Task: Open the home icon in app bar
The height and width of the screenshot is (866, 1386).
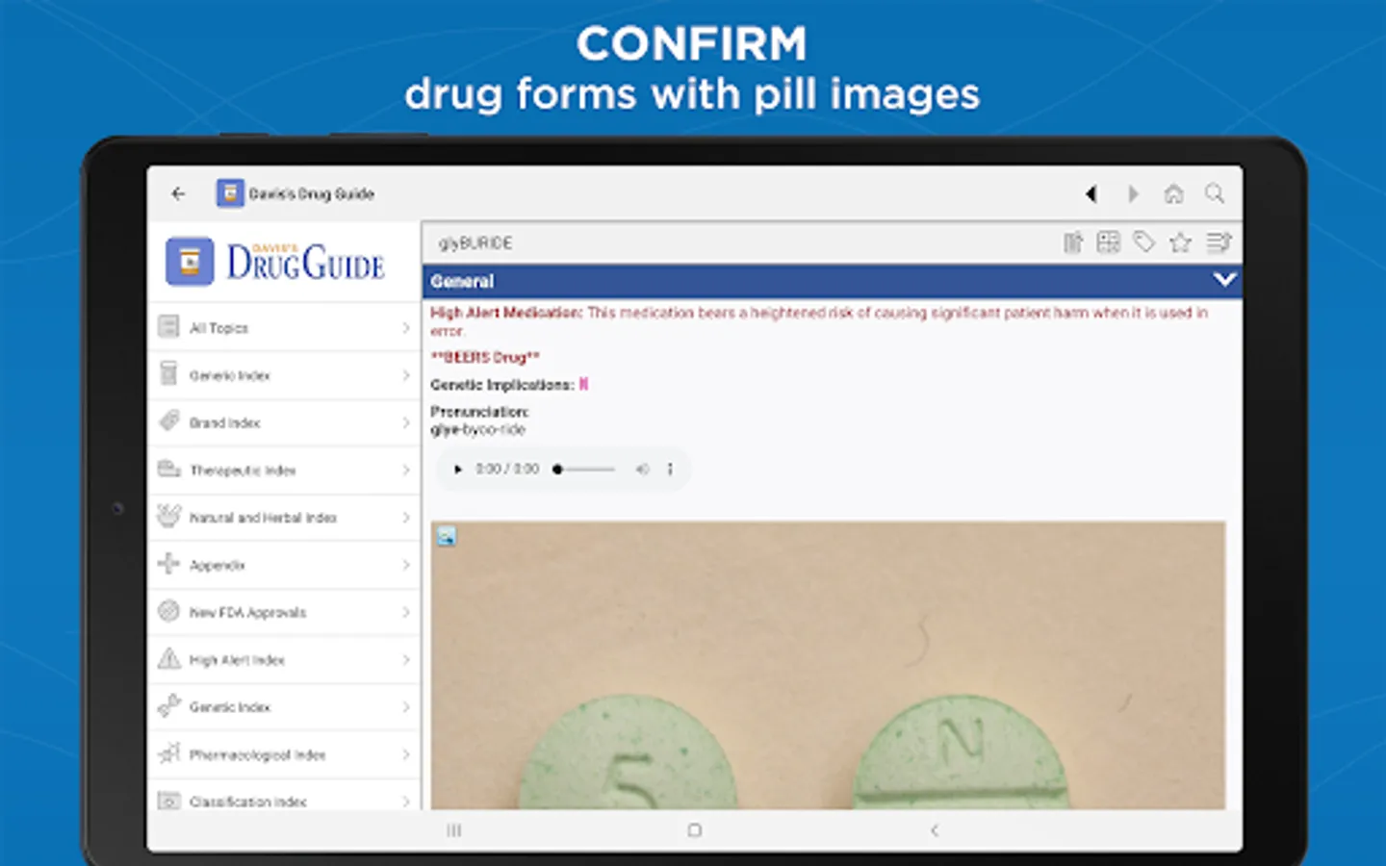Action: 1173,193
